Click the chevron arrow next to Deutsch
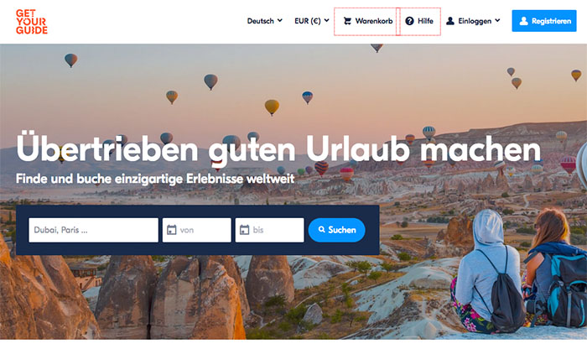The image size is (587, 349). coord(279,21)
